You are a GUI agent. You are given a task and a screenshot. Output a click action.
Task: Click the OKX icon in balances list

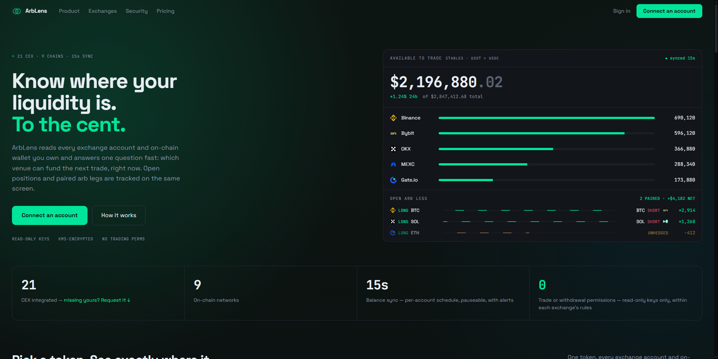393,149
